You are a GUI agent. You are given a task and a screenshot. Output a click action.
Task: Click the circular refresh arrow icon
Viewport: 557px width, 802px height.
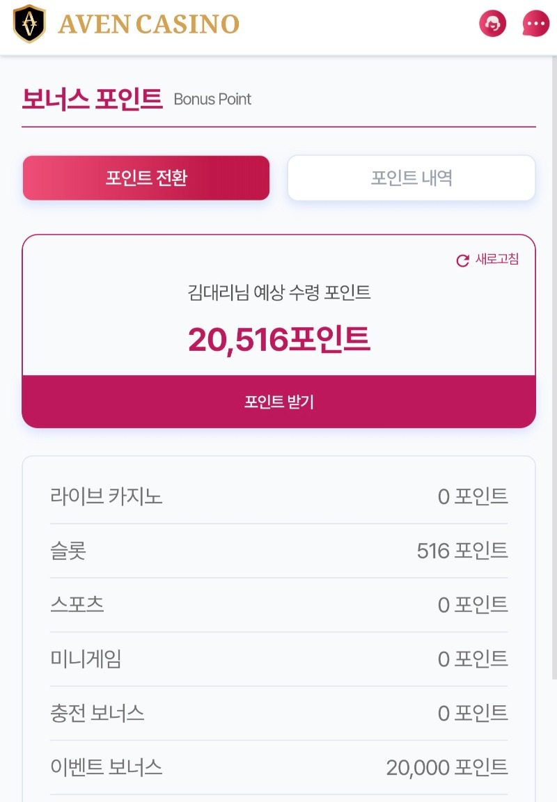pyautogui.click(x=462, y=260)
